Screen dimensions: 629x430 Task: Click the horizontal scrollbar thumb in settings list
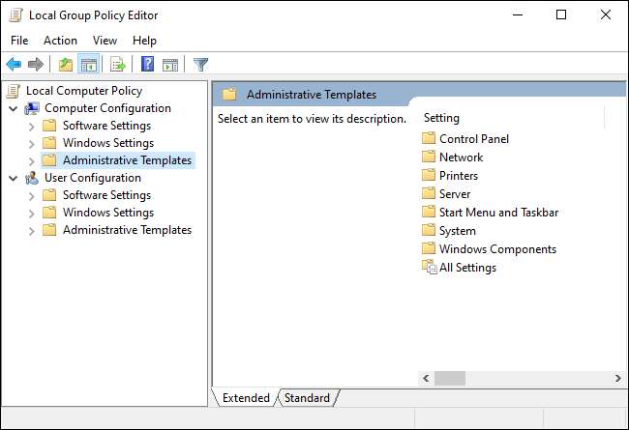[451, 378]
